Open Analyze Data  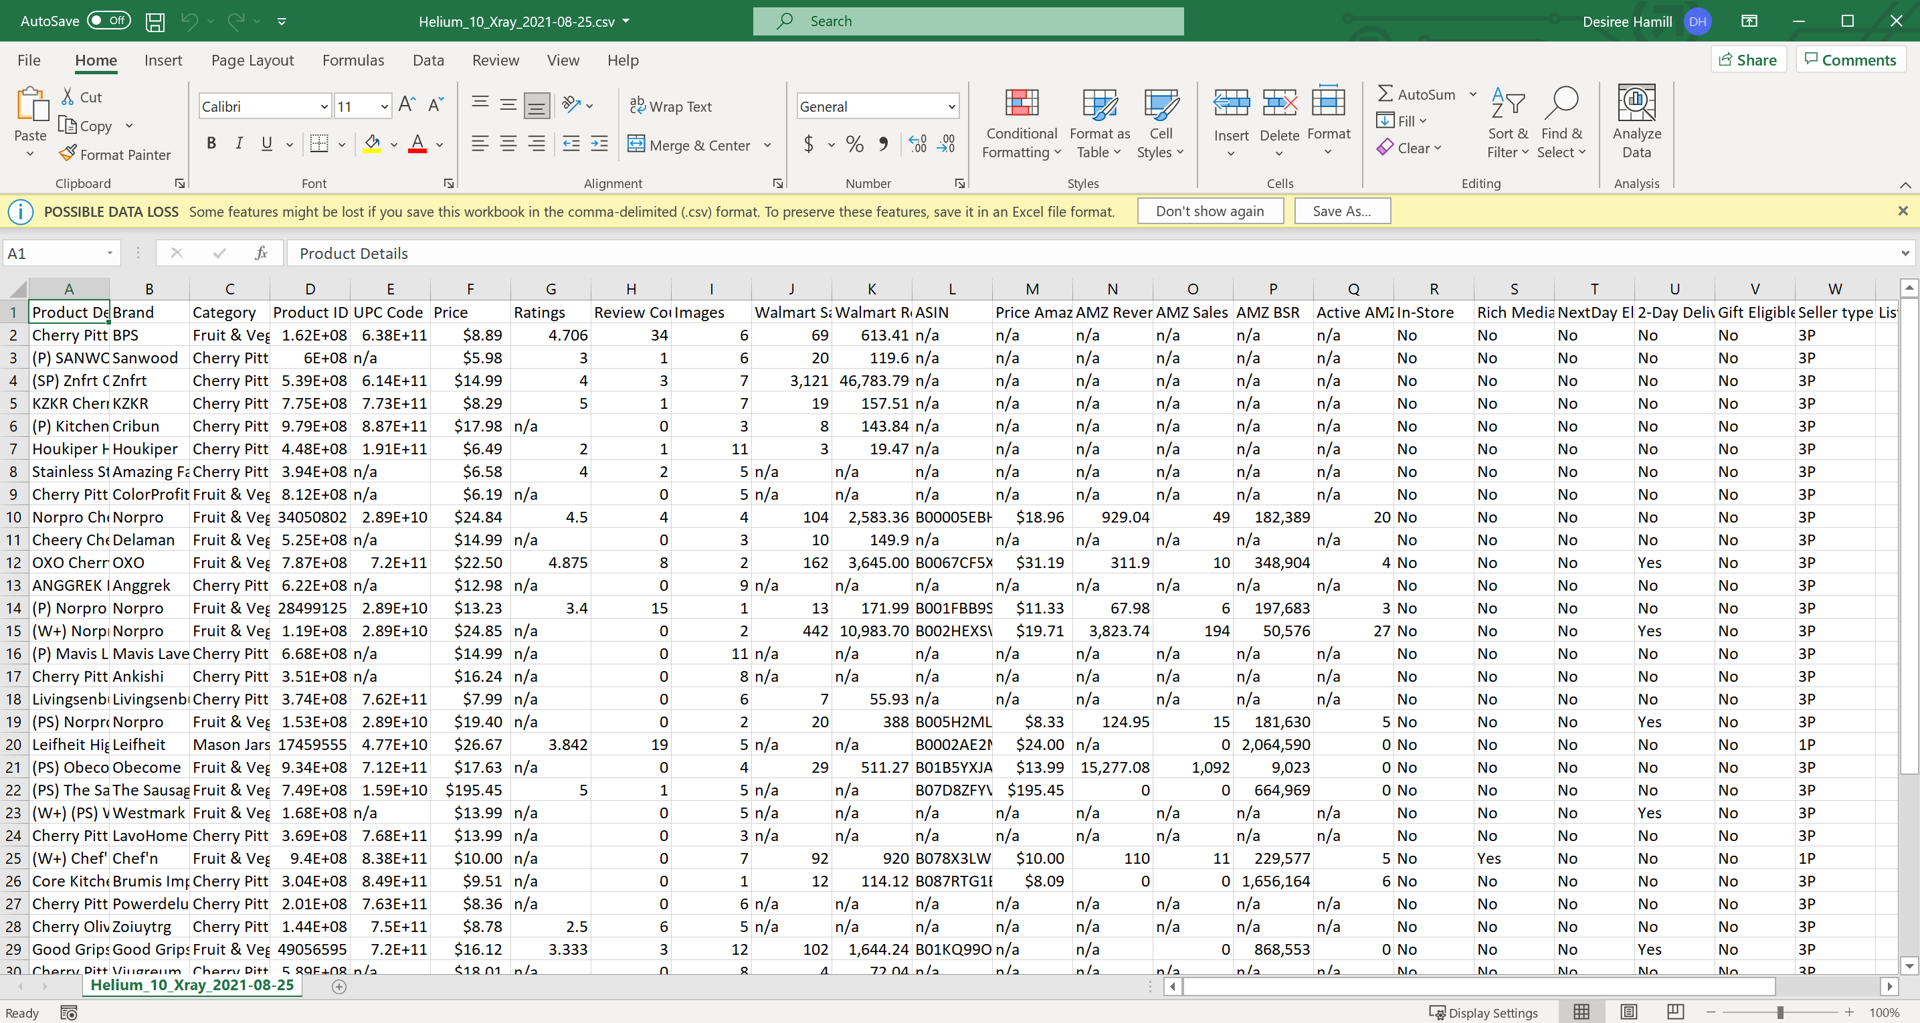1637,122
